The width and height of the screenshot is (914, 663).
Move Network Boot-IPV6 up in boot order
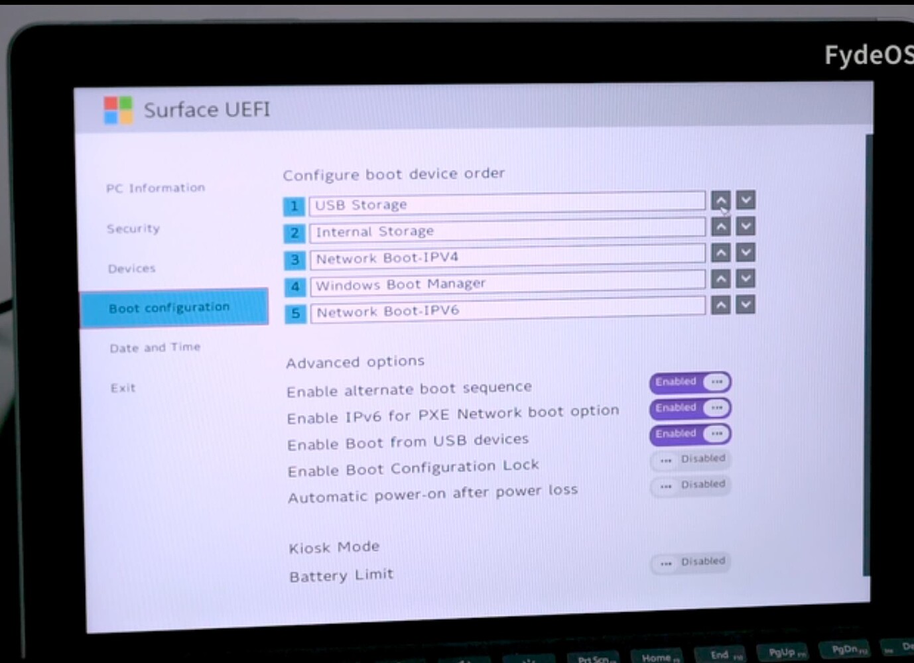click(x=721, y=305)
